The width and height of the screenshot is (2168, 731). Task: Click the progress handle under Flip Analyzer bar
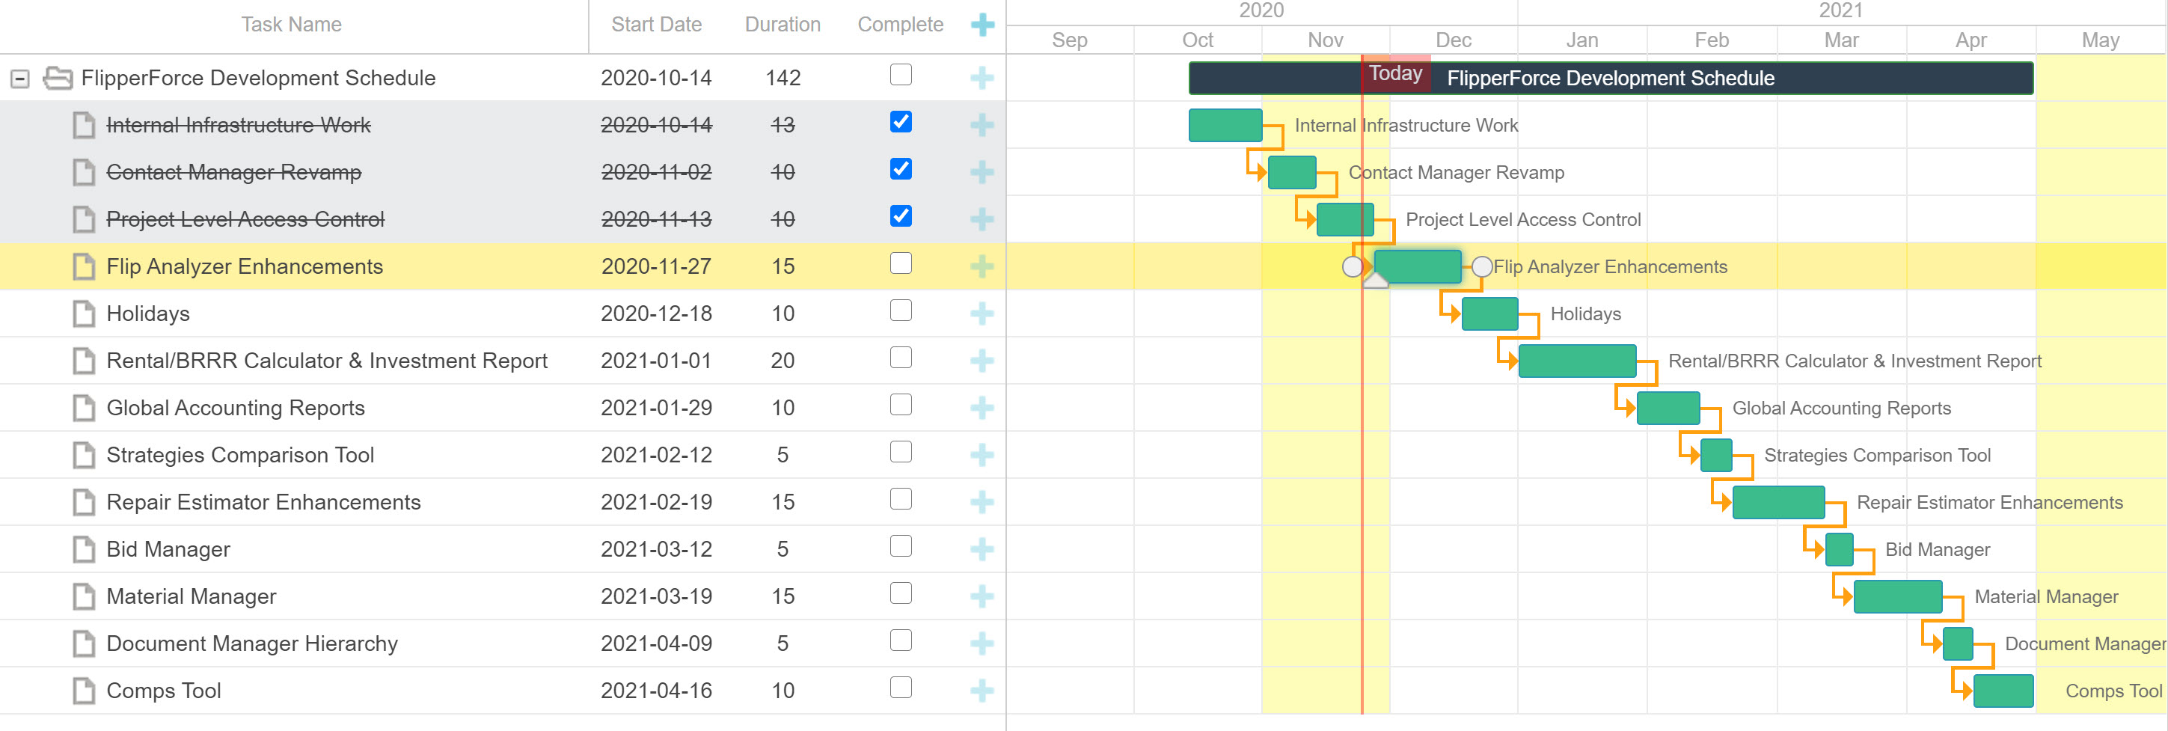pyautogui.click(x=1375, y=281)
